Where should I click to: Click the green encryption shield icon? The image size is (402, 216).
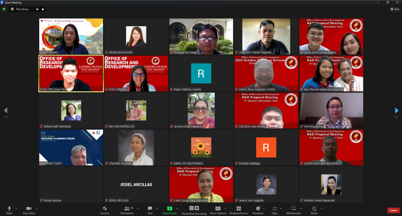point(4,9)
